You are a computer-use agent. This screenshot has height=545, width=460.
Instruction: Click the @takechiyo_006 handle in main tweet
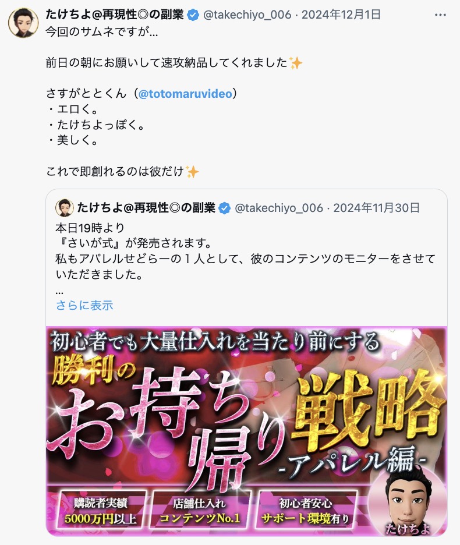click(x=247, y=15)
